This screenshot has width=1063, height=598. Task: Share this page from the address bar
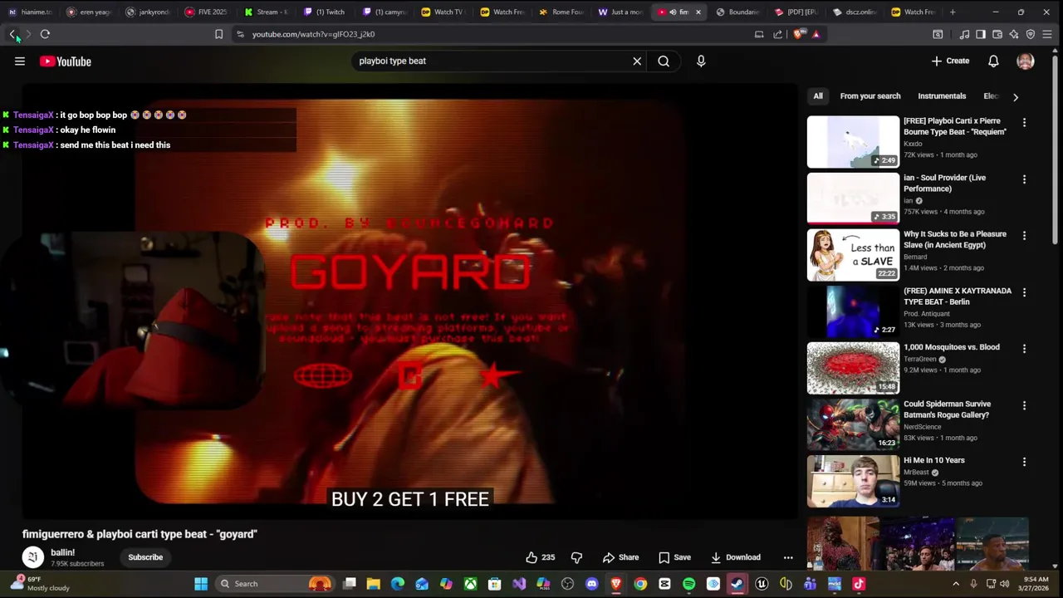click(x=777, y=34)
